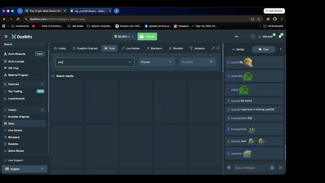Go to the Lobby tab
The width and height of the screenshot is (325, 183).
pyautogui.click(x=60, y=48)
